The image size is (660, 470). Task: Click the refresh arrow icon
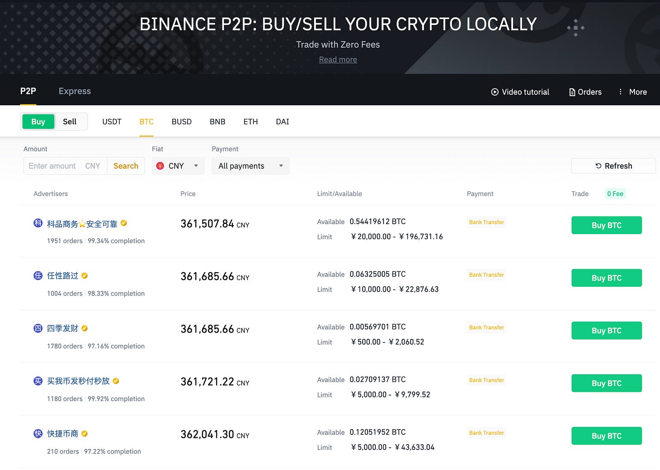pyautogui.click(x=598, y=166)
